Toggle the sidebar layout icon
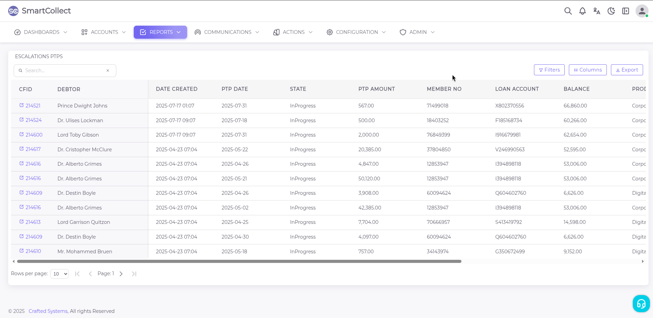 tap(625, 11)
